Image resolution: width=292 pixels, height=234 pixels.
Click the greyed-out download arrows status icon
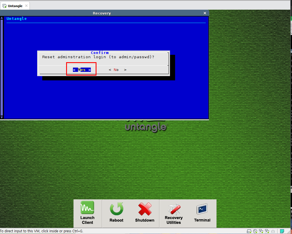coord(273,231)
